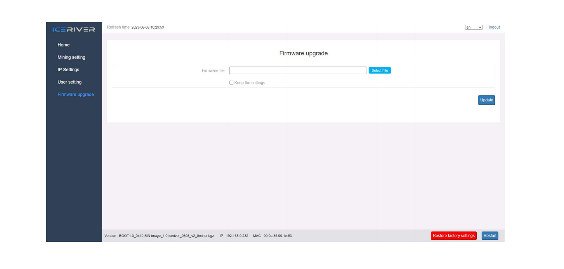Viewport: 564px width, 269px height.
Task: Expand the en language dropdown
Action: [x=474, y=27]
